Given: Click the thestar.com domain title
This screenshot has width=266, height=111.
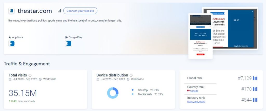Looking at the screenshot, I should pyautogui.click(x=35, y=11).
